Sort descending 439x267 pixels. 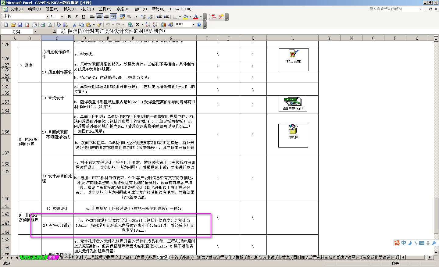point(155,25)
